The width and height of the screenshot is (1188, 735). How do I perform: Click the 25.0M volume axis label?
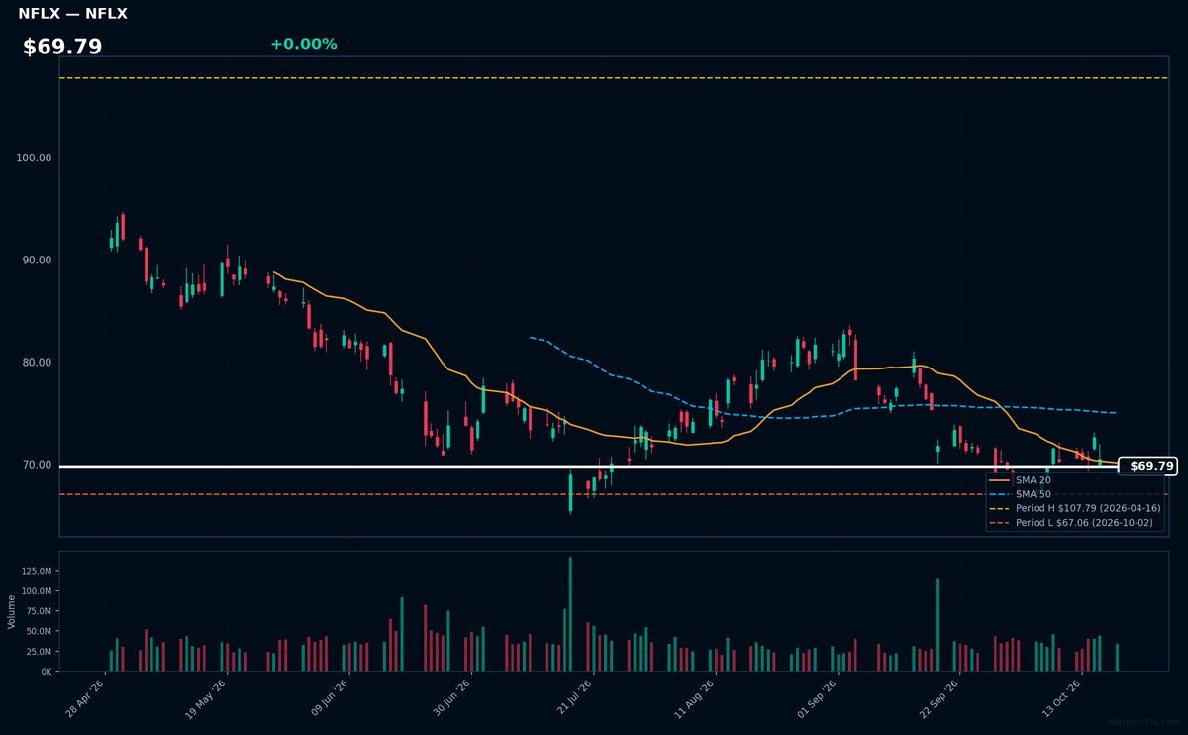40,651
